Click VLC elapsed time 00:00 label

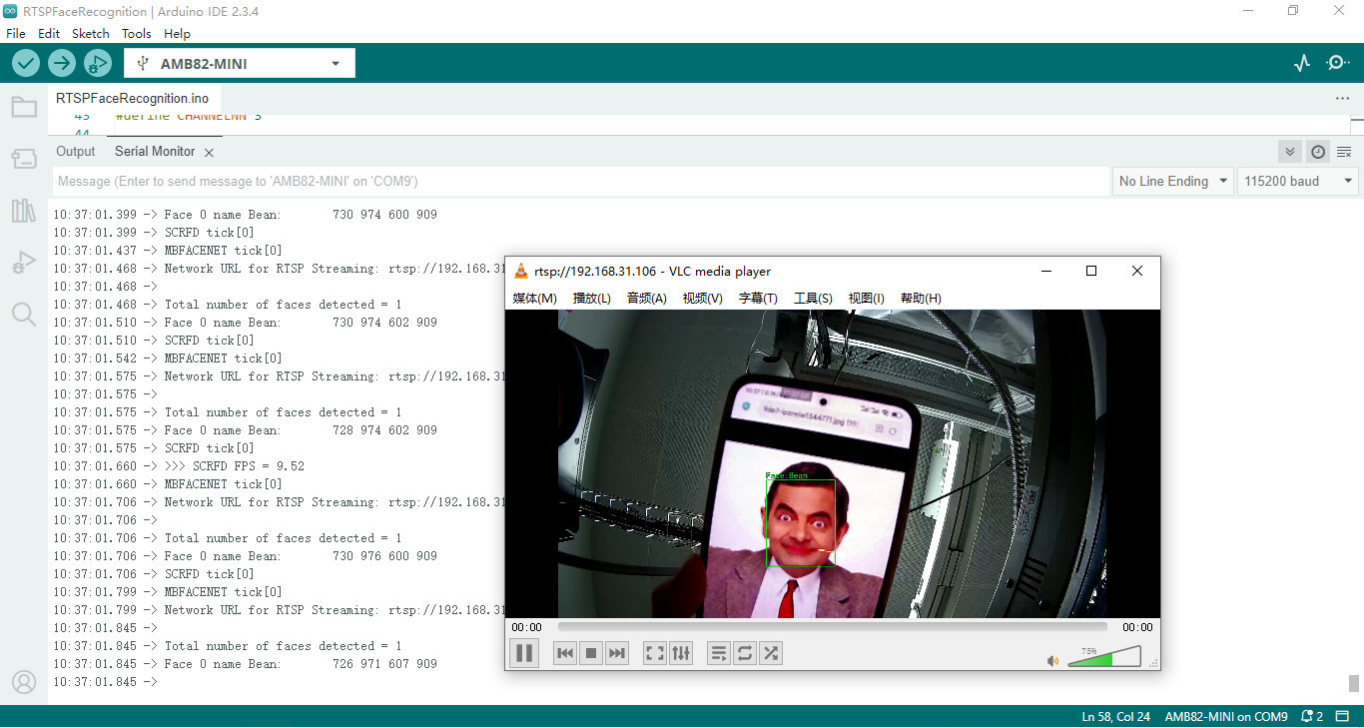[526, 627]
